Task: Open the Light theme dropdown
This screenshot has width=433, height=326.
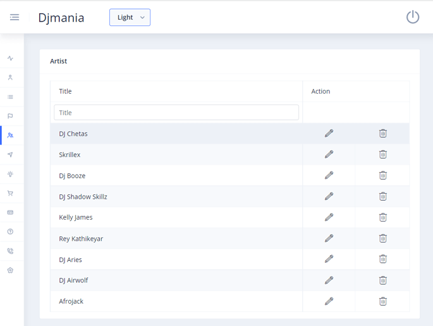Action: coord(130,18)
